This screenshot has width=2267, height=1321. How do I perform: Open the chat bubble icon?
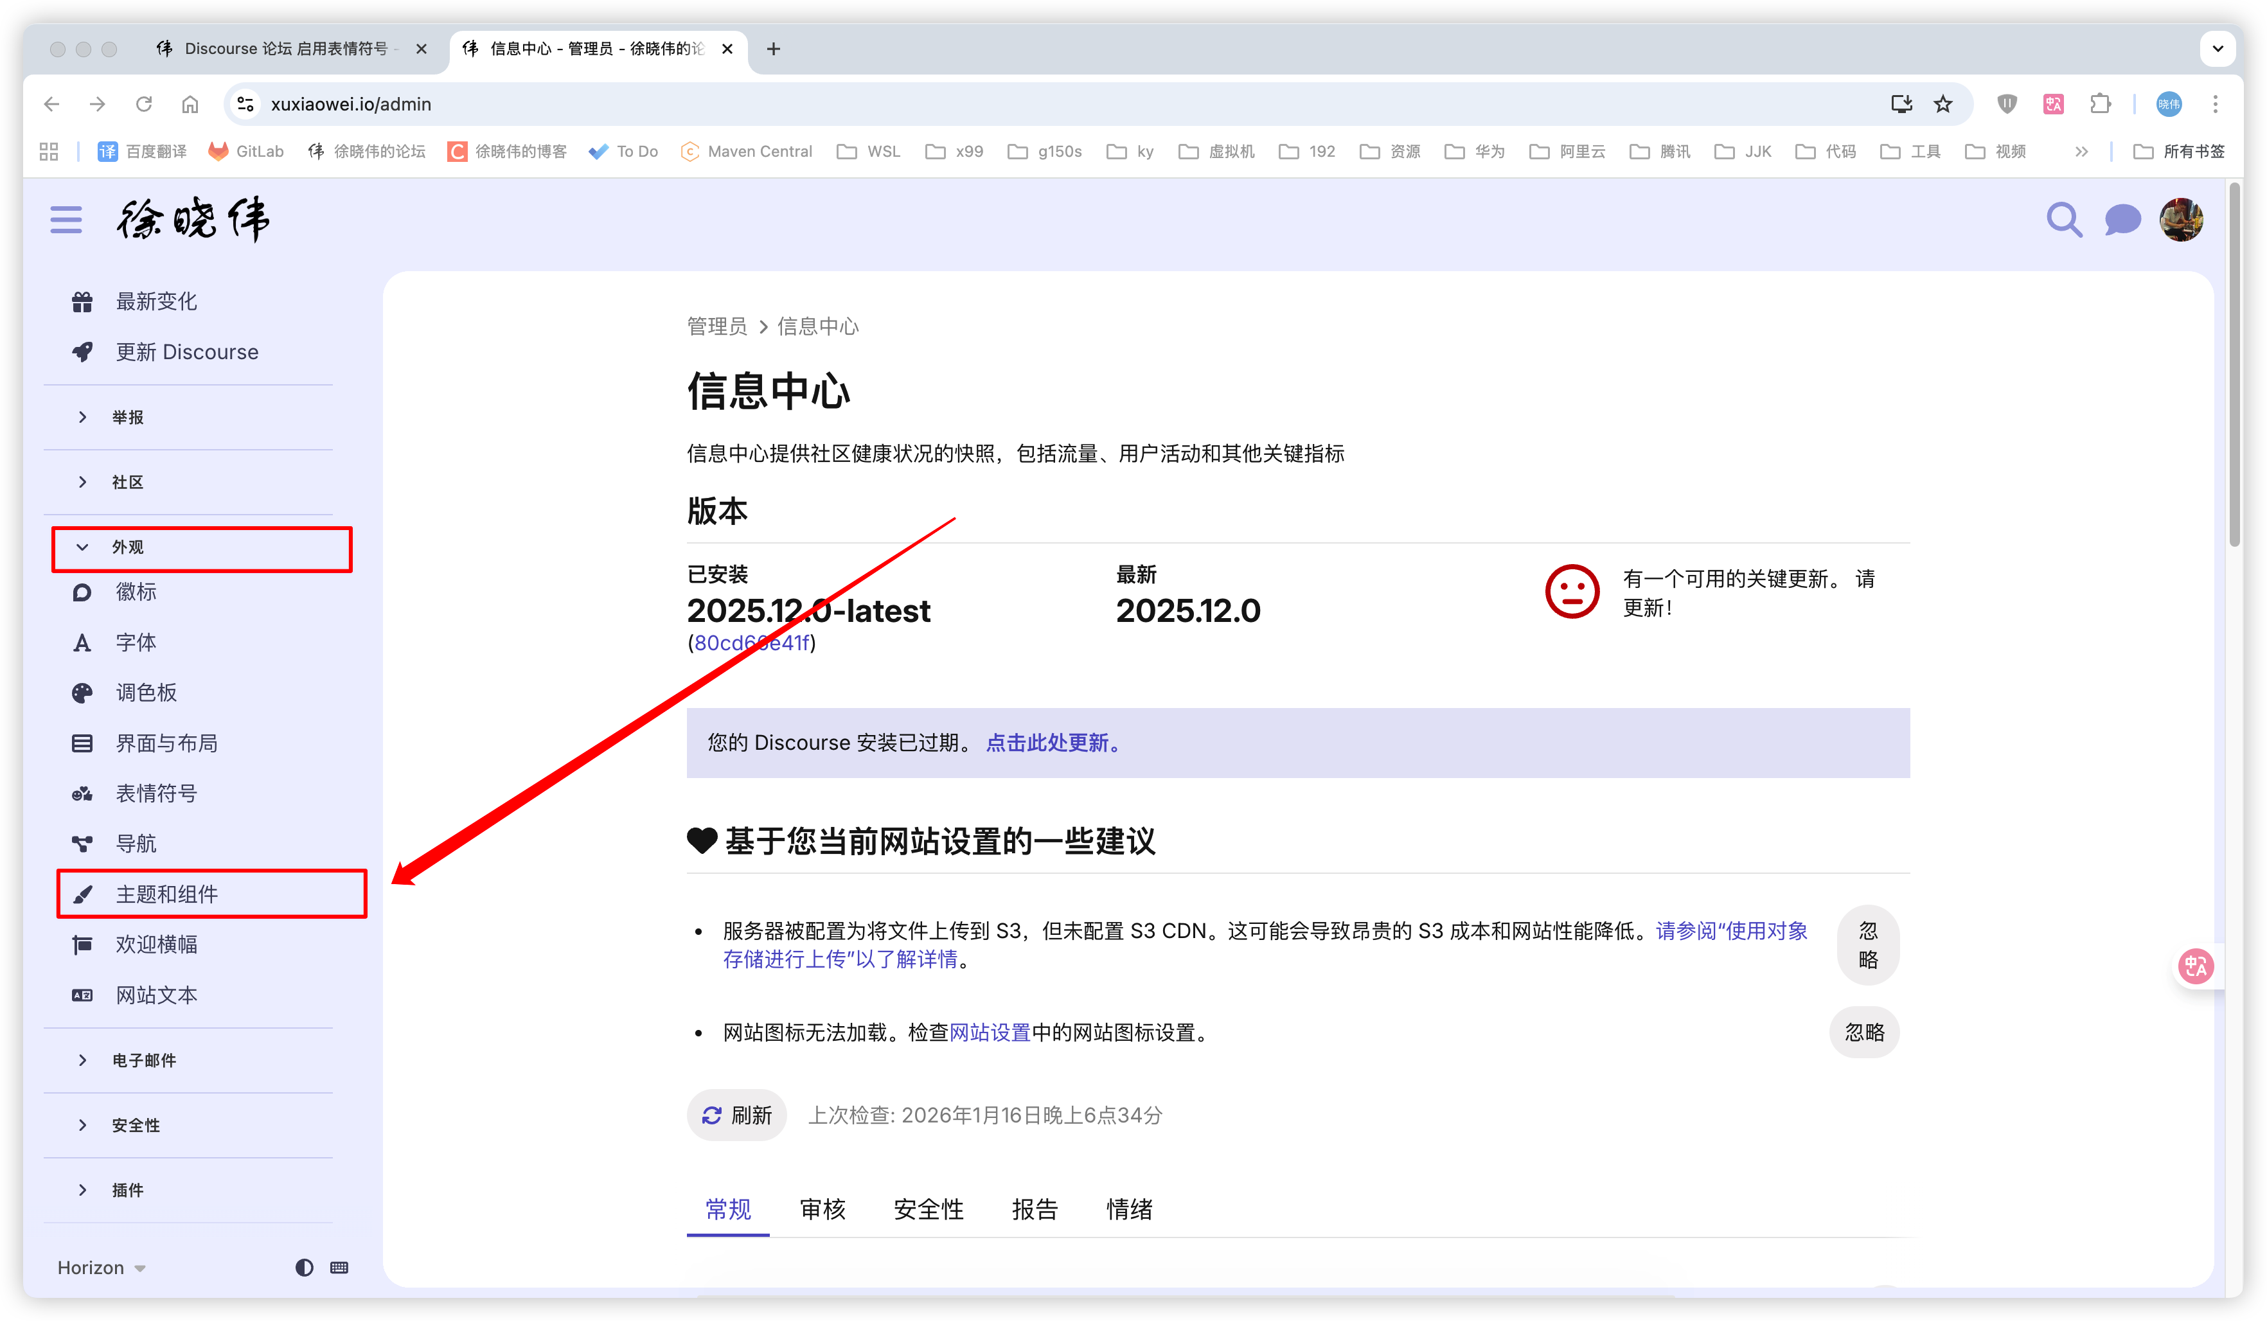tap(2122, 220)
